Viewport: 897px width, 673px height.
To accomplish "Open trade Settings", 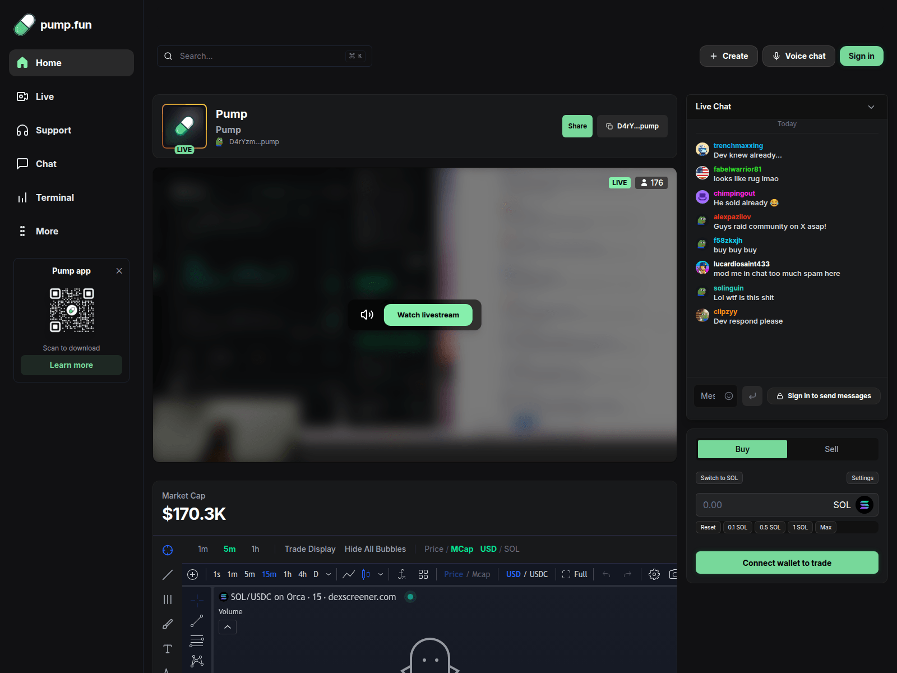I will (862, 478).
